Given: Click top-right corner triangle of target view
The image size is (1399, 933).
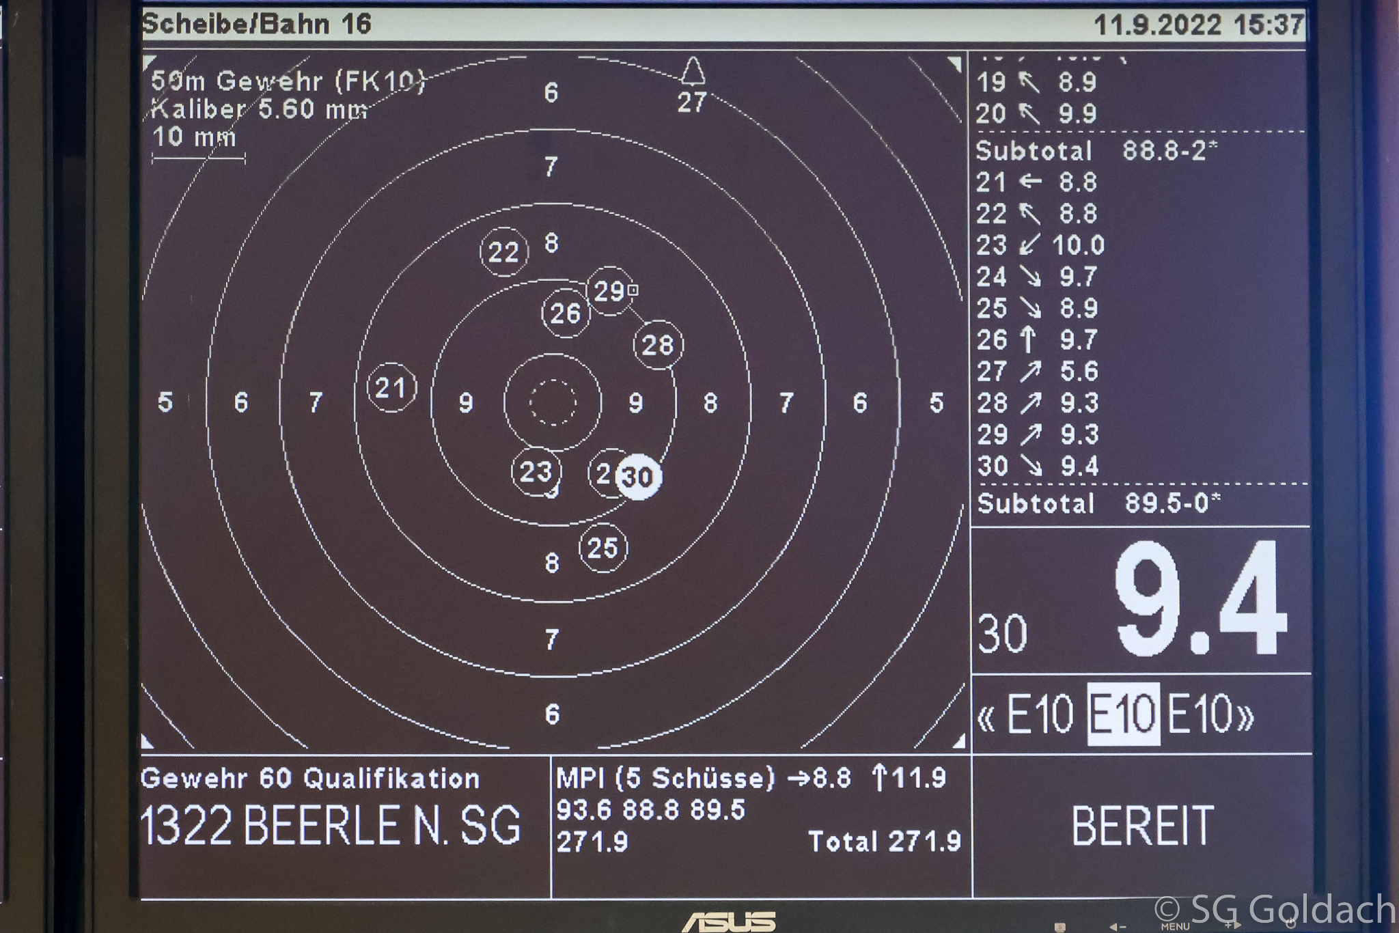Looking at the screenshot, I should click(955, 64).
